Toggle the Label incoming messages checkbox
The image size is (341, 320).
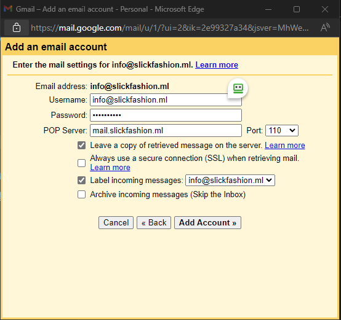tap(81, 181)
